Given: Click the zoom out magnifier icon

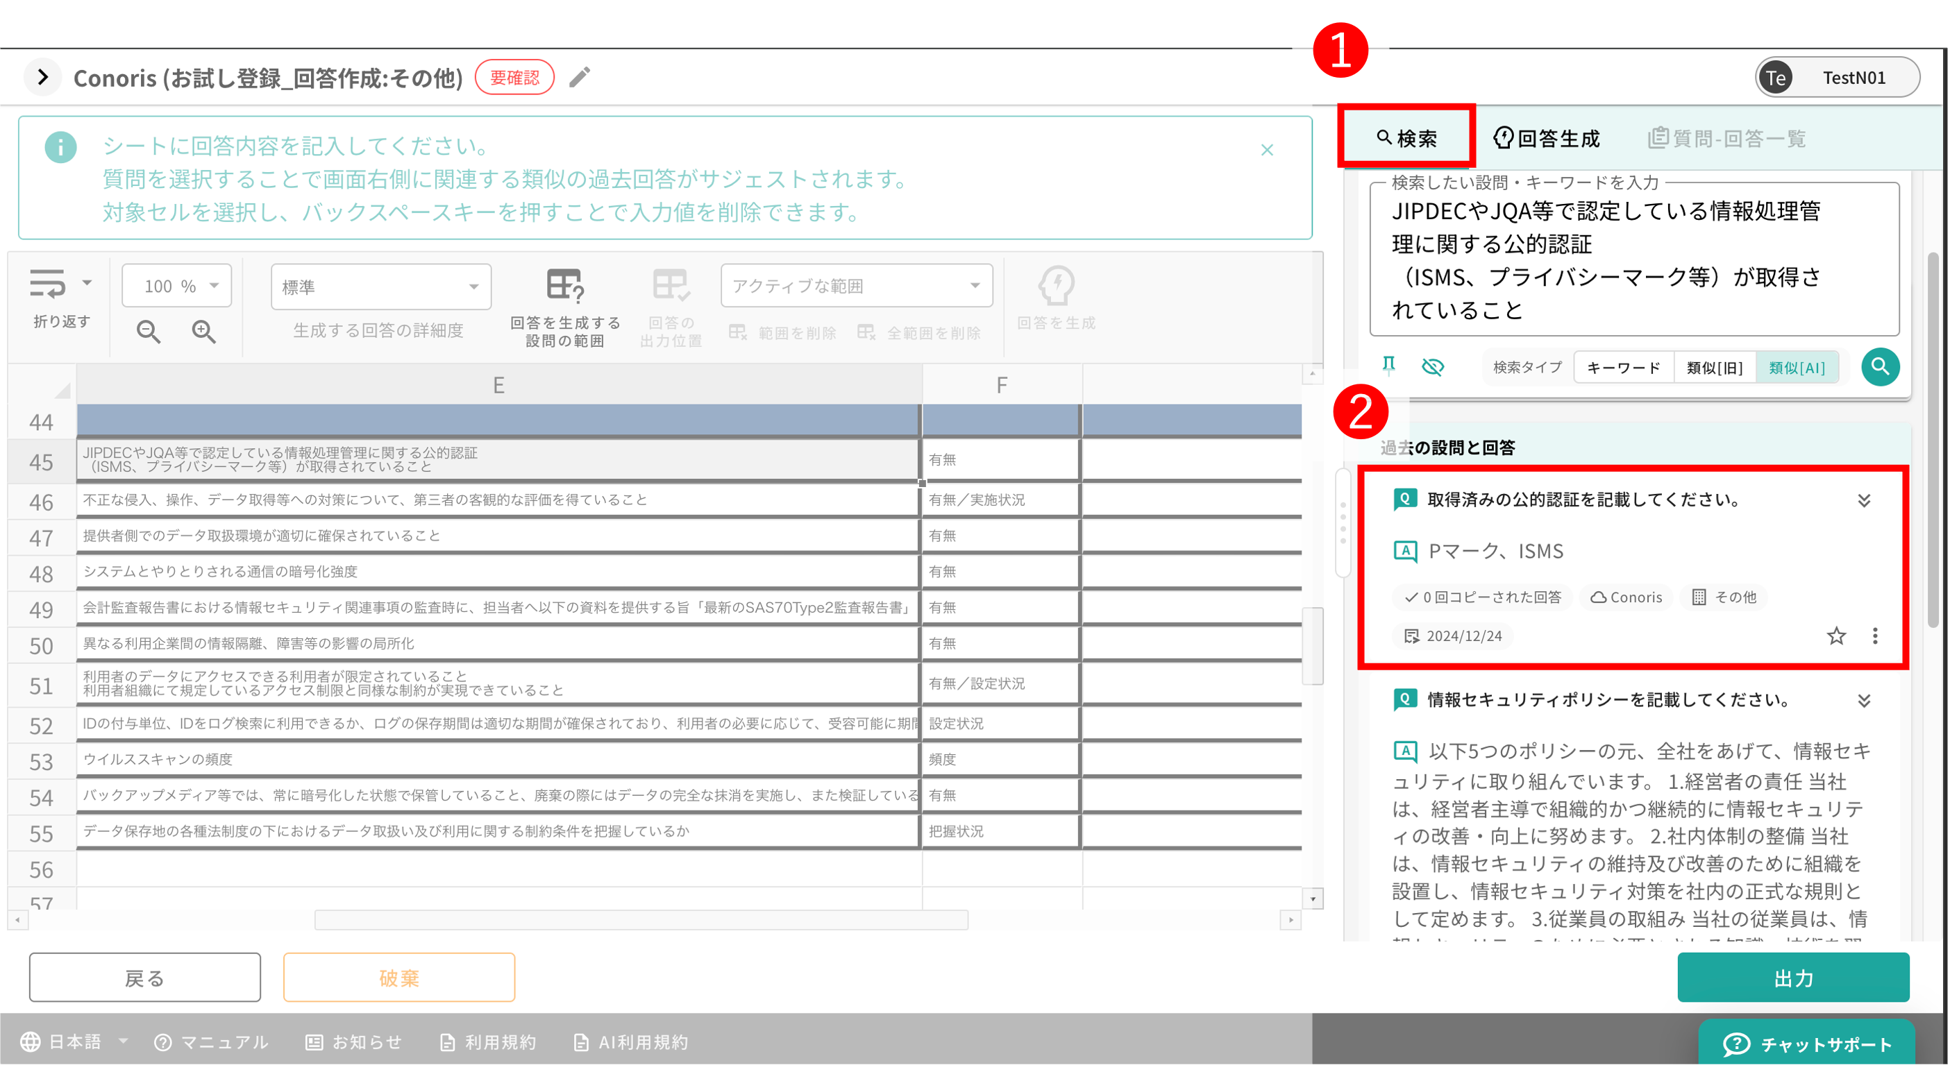Looking at the screenshot, I should (149, 332).
